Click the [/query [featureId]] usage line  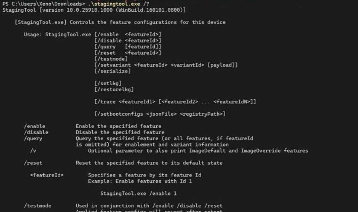pyautogui.click(x=128, y=47)
